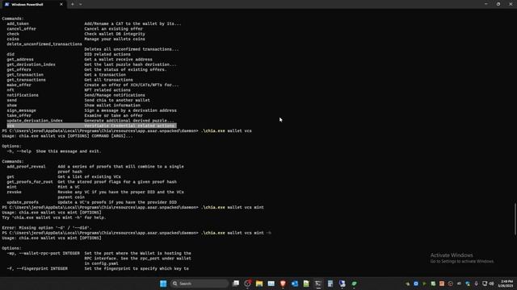Click the 'Check wallet DB integrity' description

point(115,34)
